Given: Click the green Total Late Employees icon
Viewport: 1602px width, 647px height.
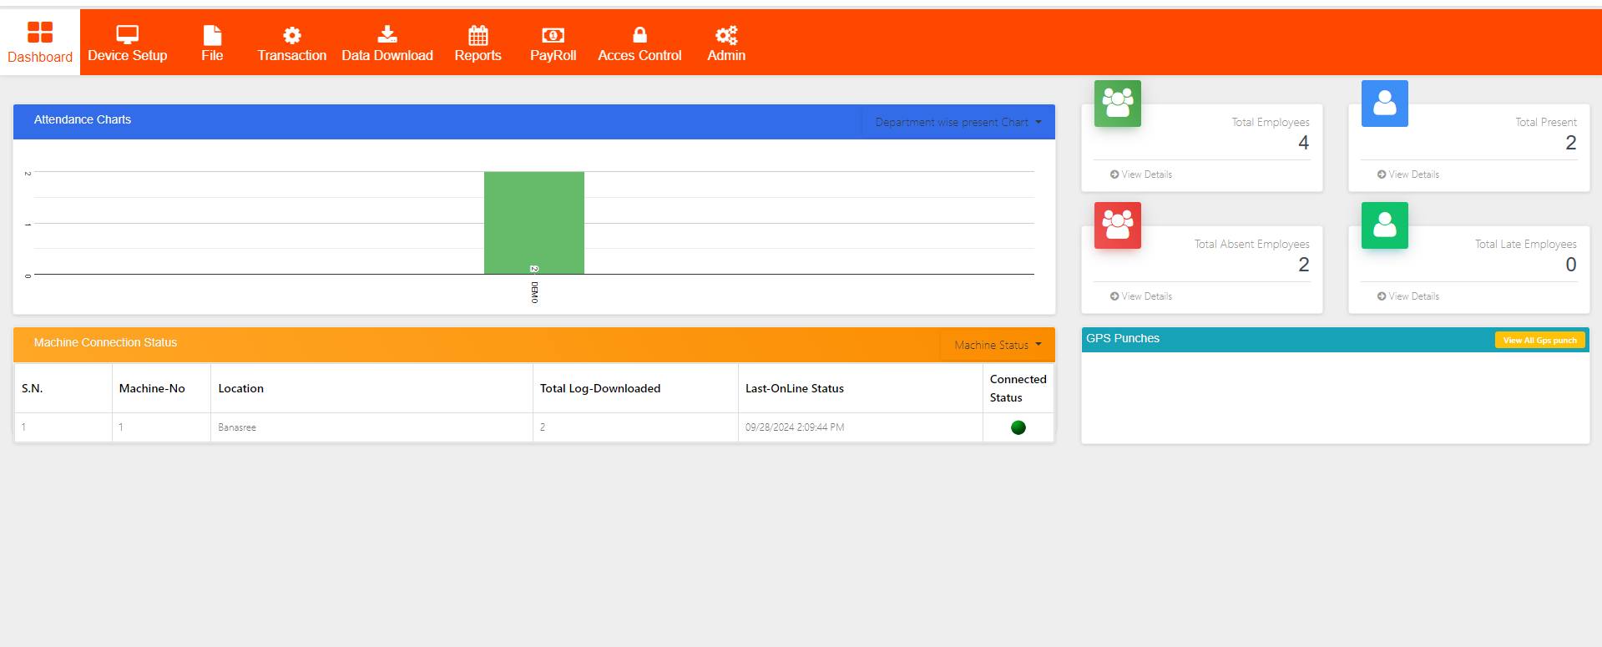Looking at the screenshot, I should 1384,225.
